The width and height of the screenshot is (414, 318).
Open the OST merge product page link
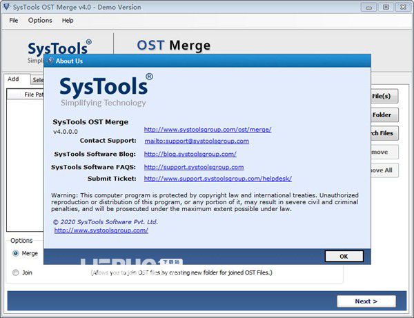(208, 129)
